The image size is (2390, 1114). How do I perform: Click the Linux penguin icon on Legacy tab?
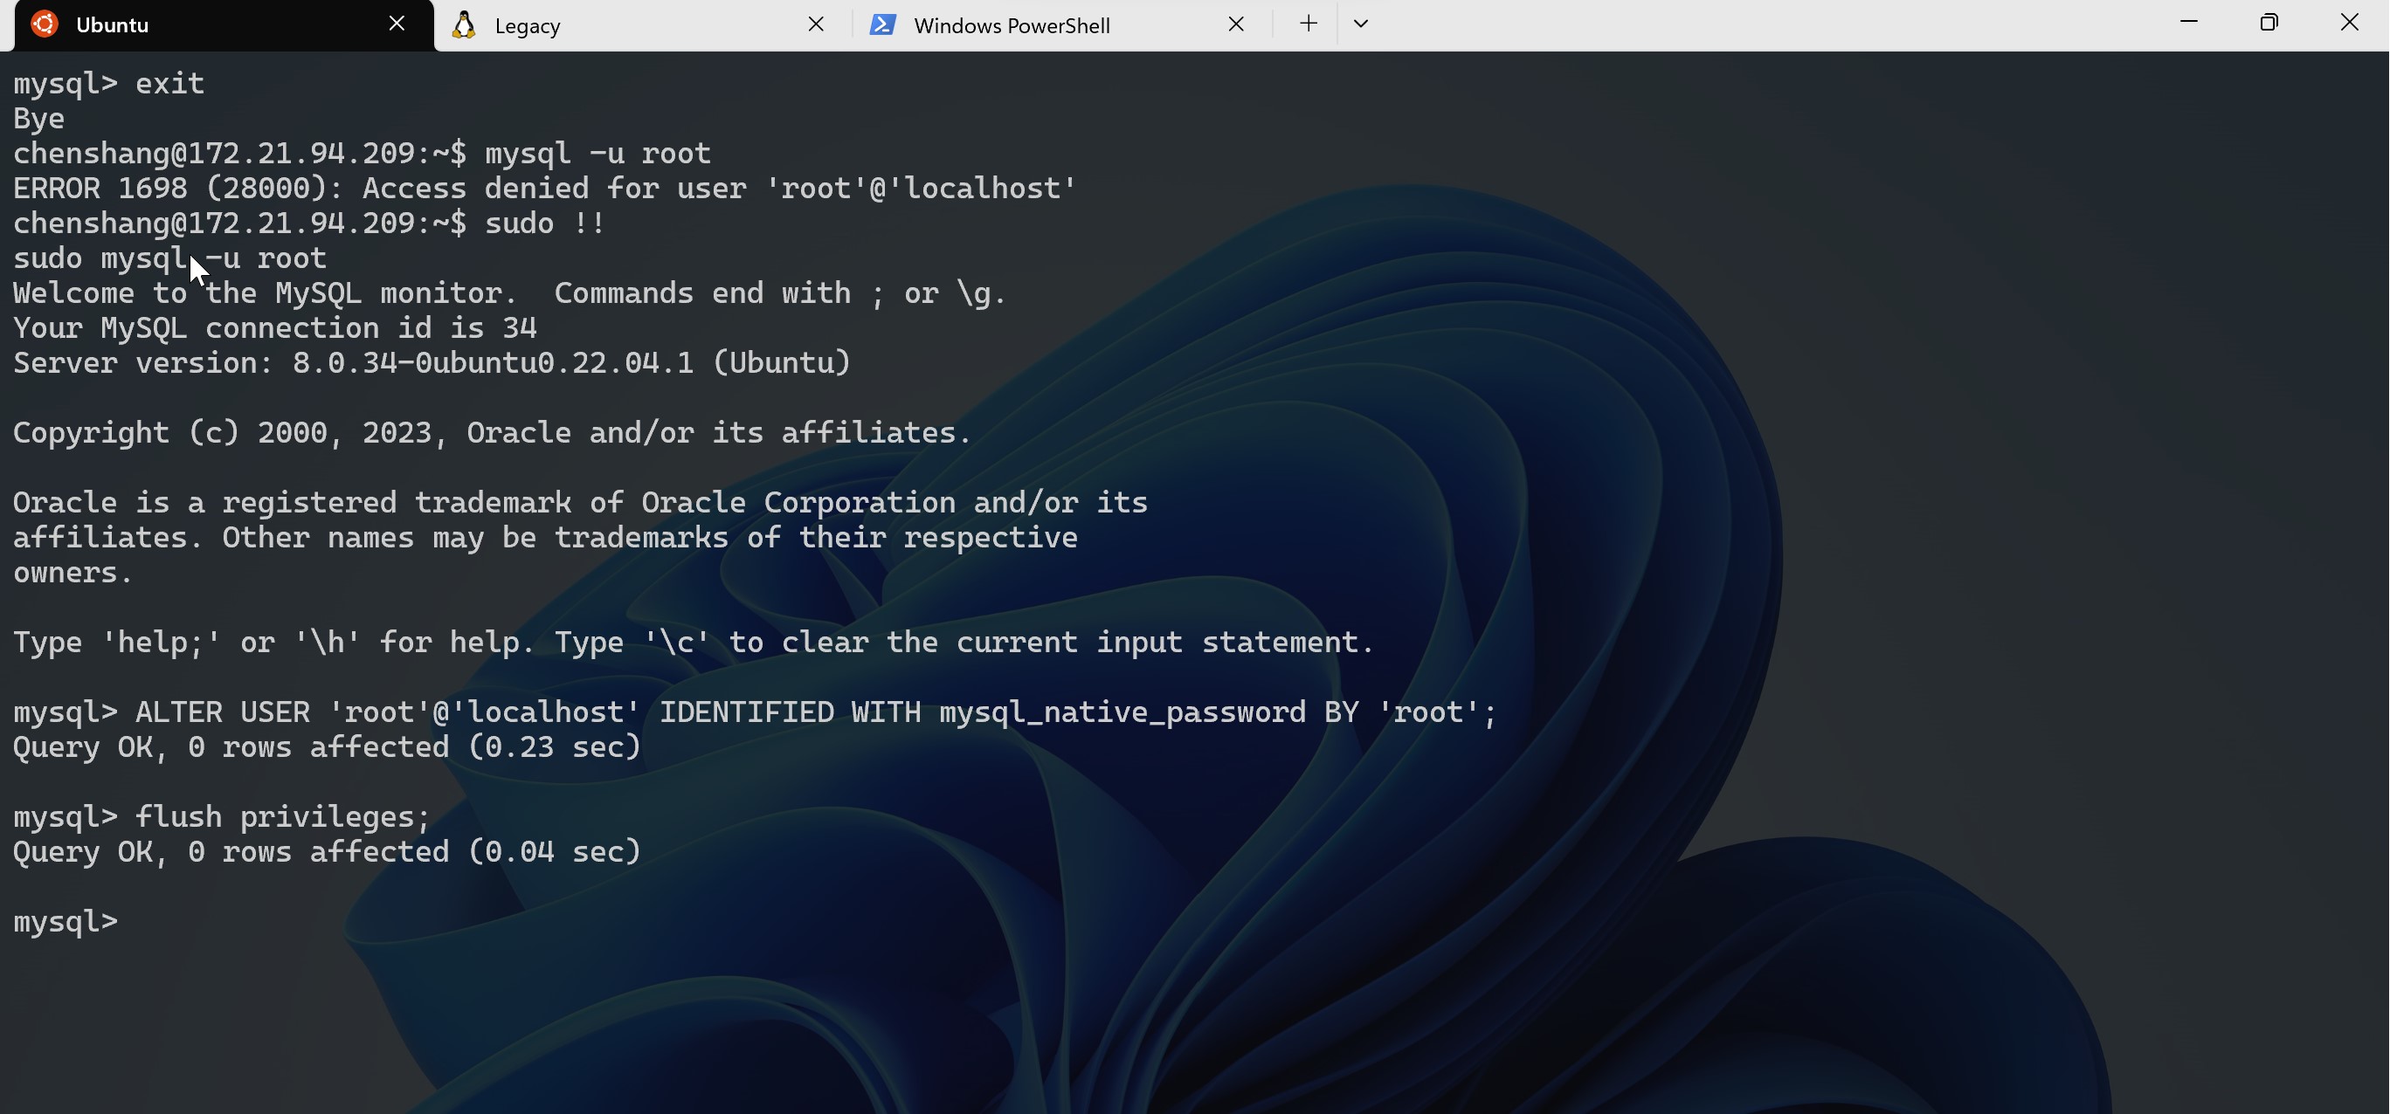click(464, 25)
